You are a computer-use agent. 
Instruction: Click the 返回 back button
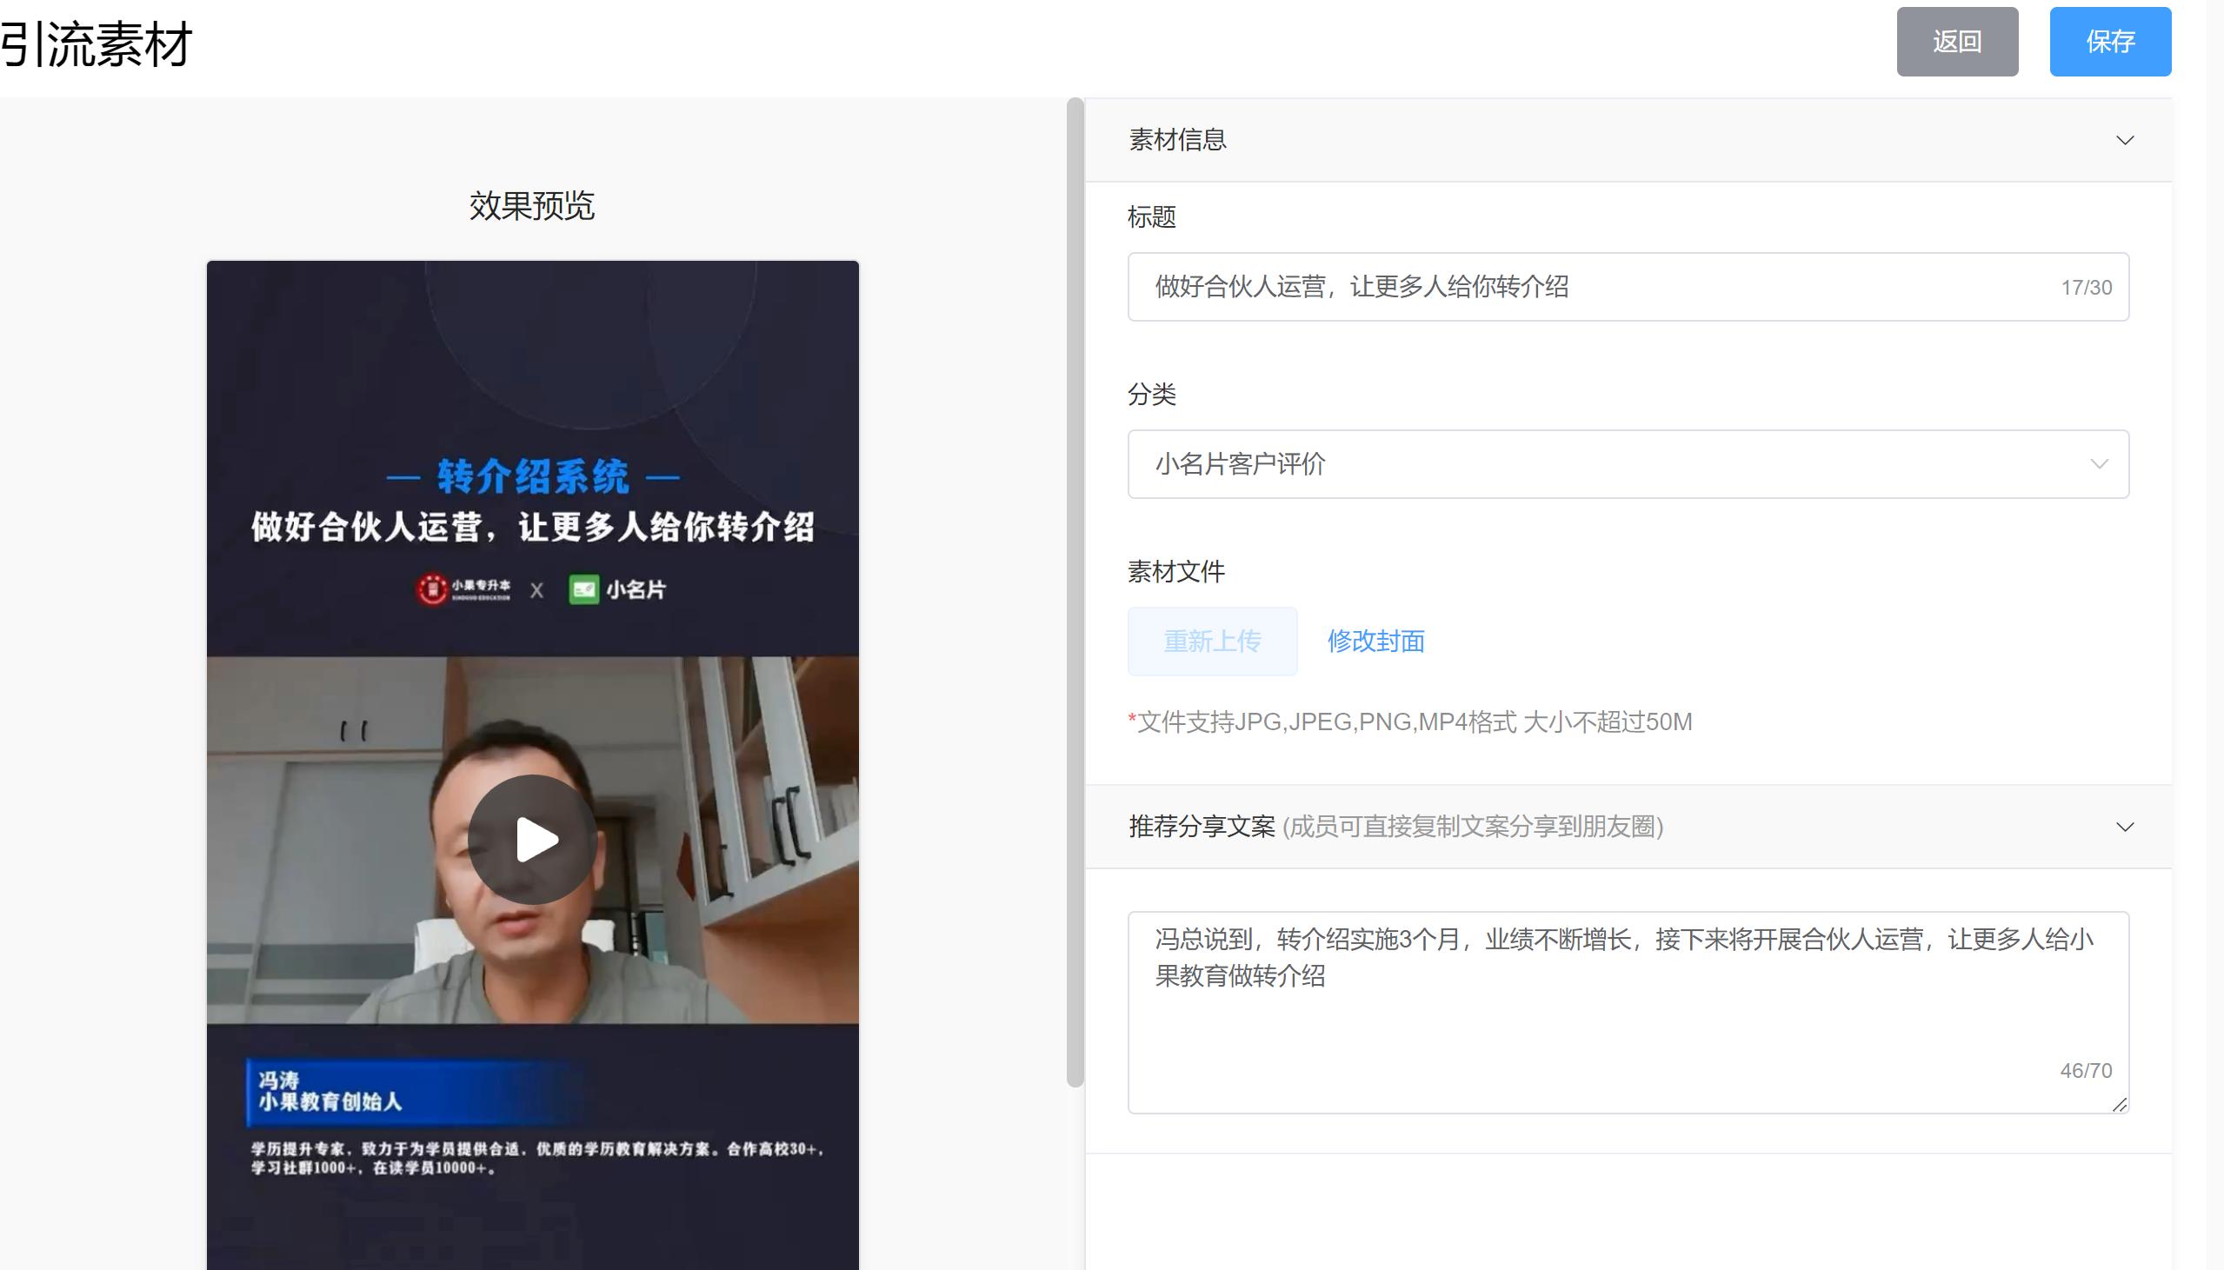pyautogui.click(x=1956, y=42)
